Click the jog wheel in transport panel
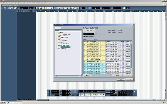 [75, 93]
